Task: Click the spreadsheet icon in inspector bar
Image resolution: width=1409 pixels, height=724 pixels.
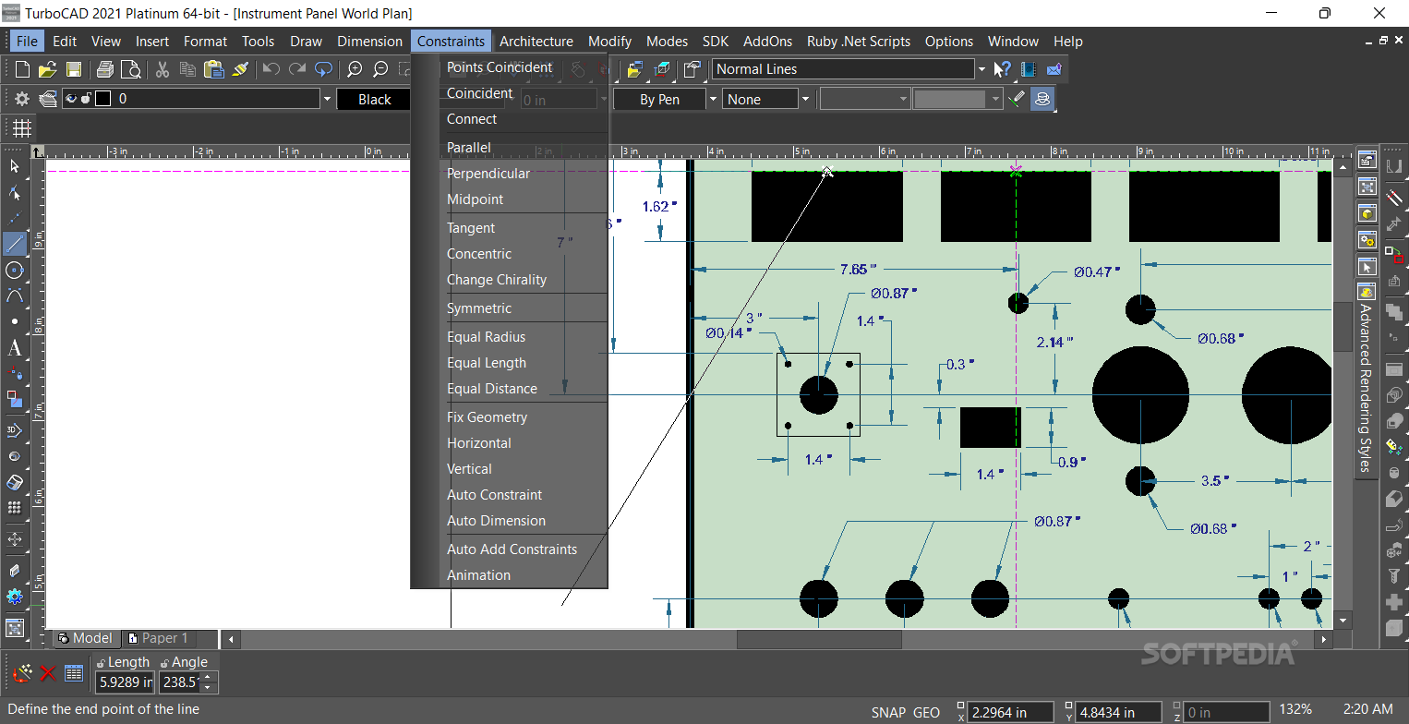Action: (74, 673)
